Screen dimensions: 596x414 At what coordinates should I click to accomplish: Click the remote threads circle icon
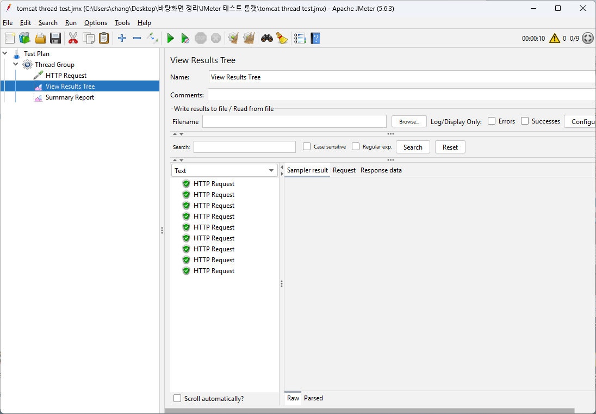[x=588, y=38]
